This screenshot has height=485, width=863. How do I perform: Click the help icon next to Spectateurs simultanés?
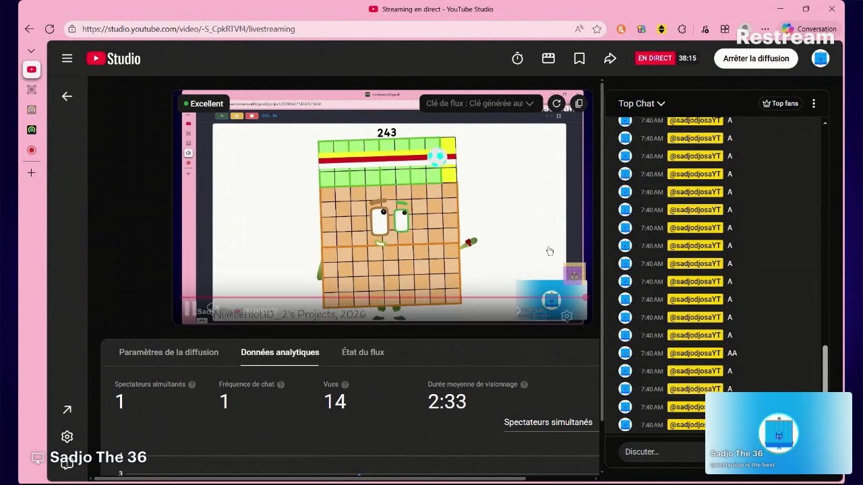point(192,385)
